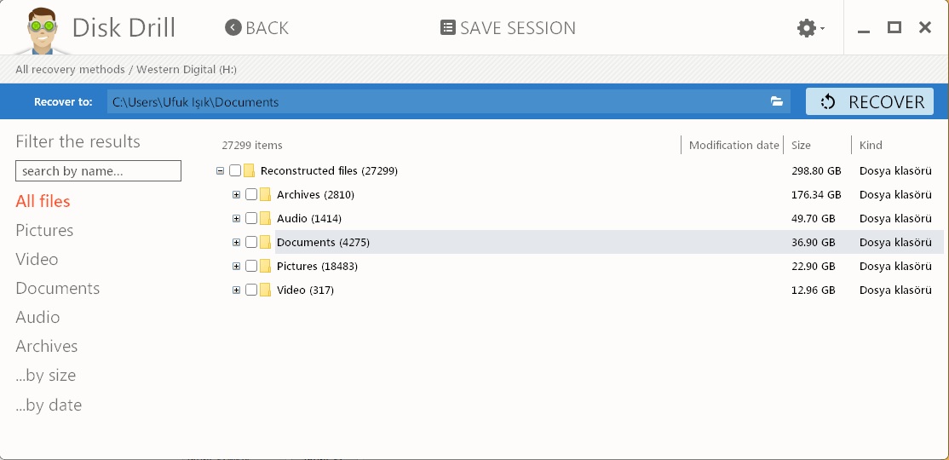Screen dimensions: 949x460
Task: Open the ...by date filter
Action: 49,405
